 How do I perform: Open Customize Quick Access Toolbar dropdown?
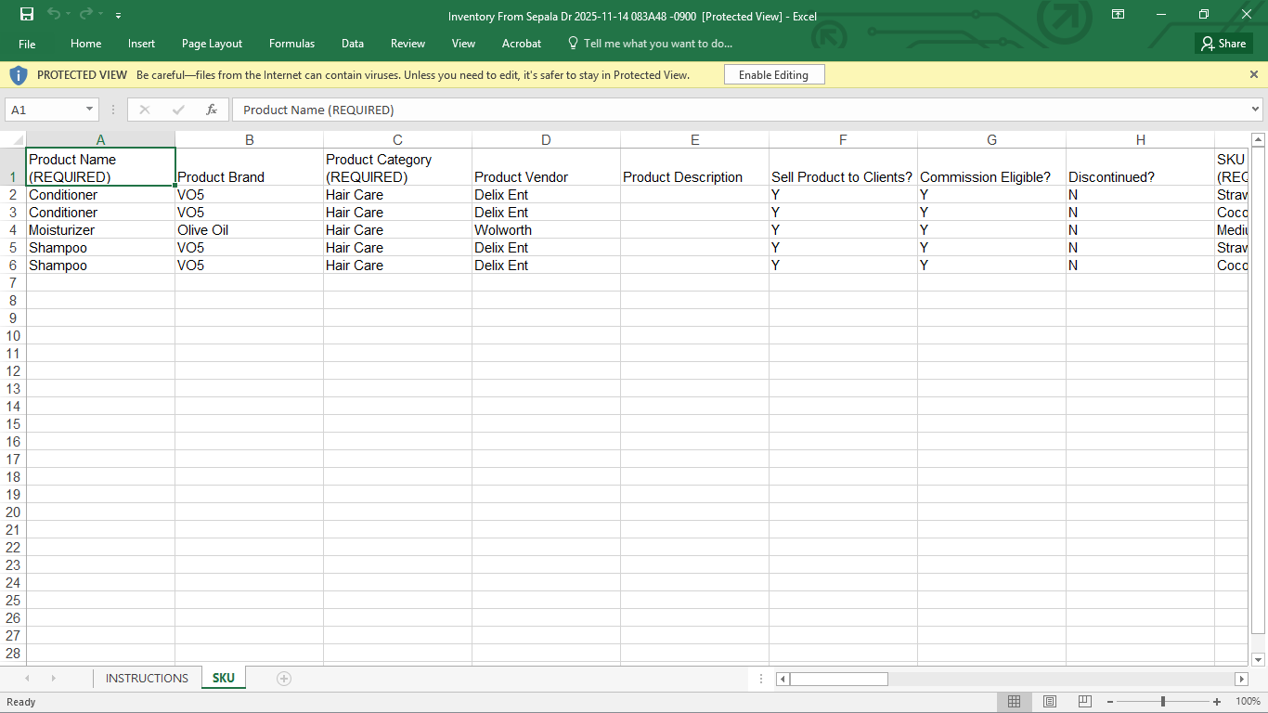pyautogui.click(x=118, y=16)
